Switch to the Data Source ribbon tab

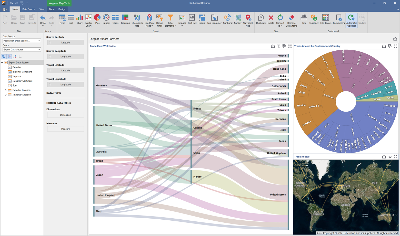point(28,9)
